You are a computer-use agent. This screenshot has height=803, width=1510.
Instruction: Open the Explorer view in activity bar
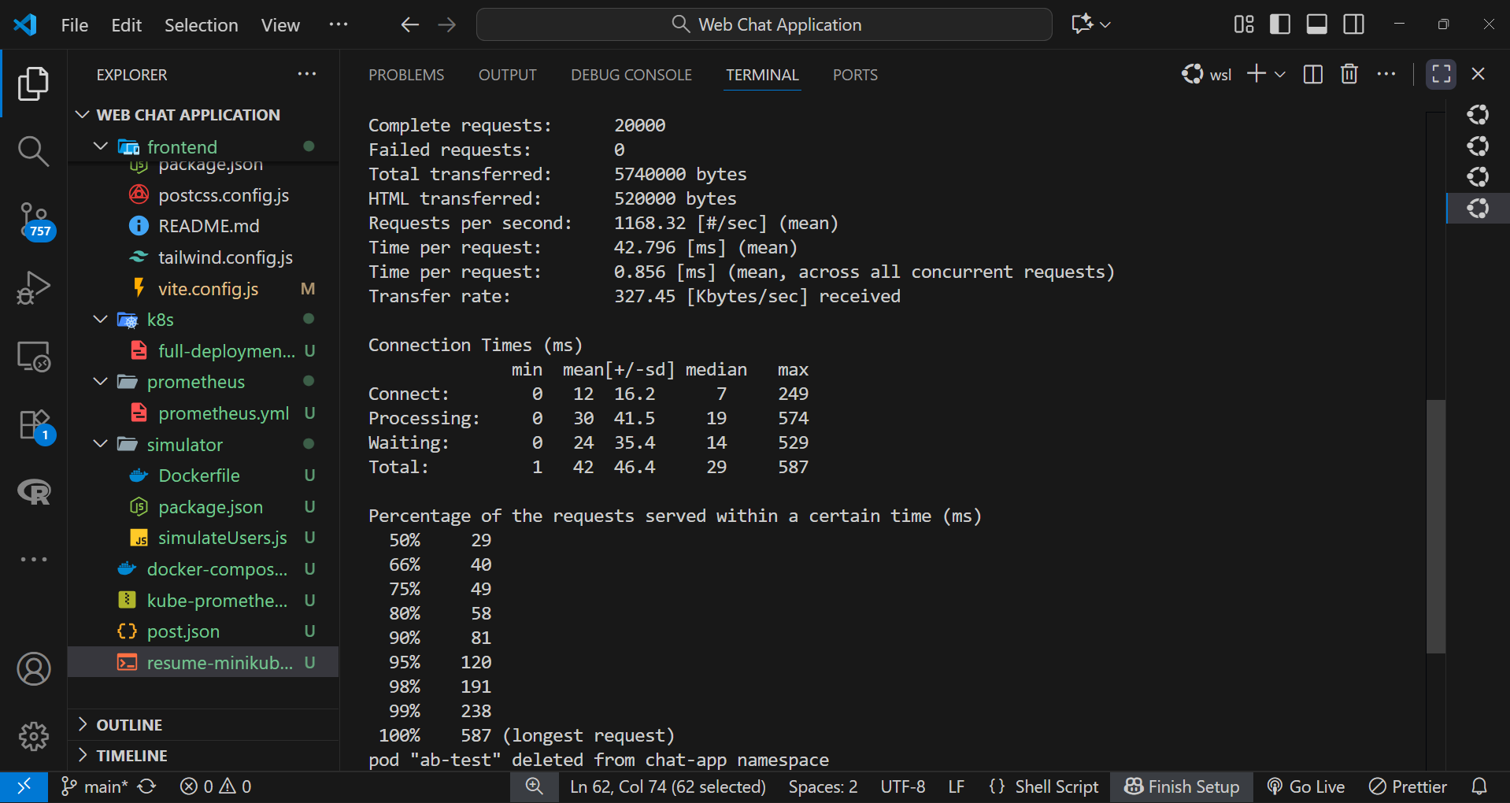(x=33, y=83)
